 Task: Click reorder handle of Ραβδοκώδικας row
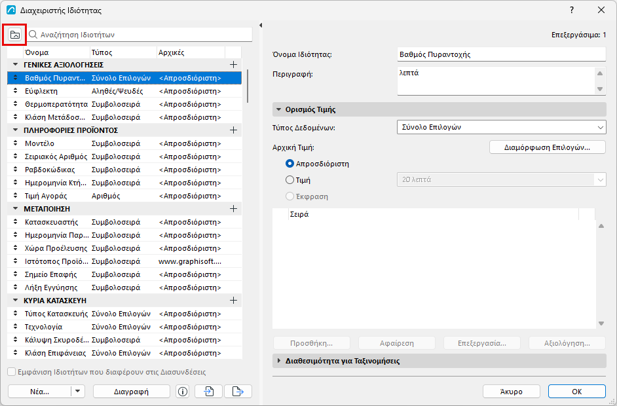[15, 170]
